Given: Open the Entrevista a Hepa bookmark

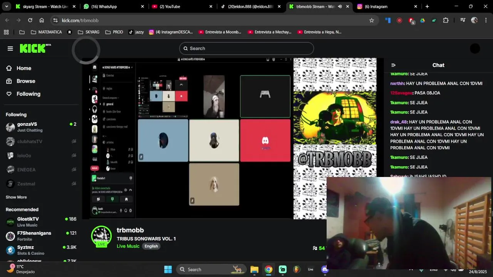Looking at the screenshot, I should (x=319, y=32).
